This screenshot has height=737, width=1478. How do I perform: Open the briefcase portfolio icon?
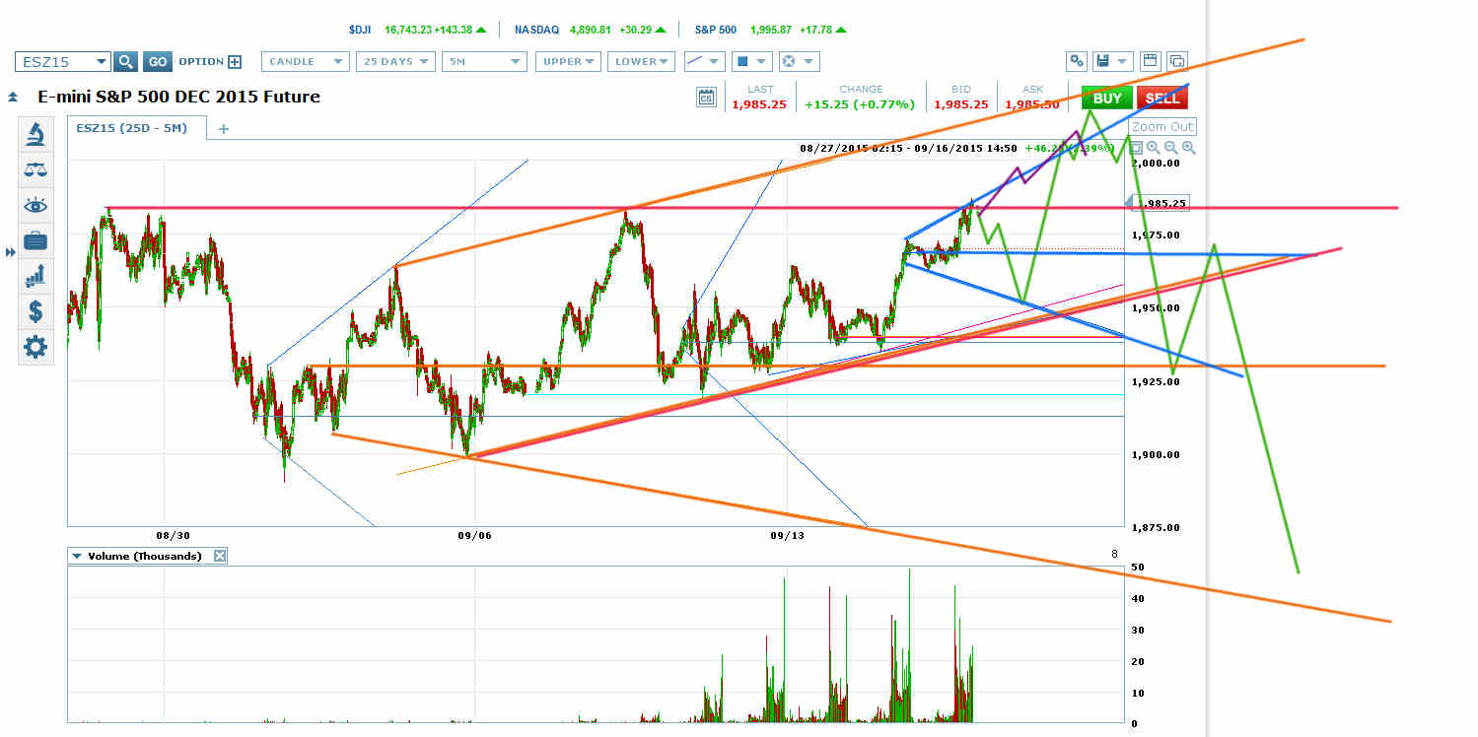[35, 240]
